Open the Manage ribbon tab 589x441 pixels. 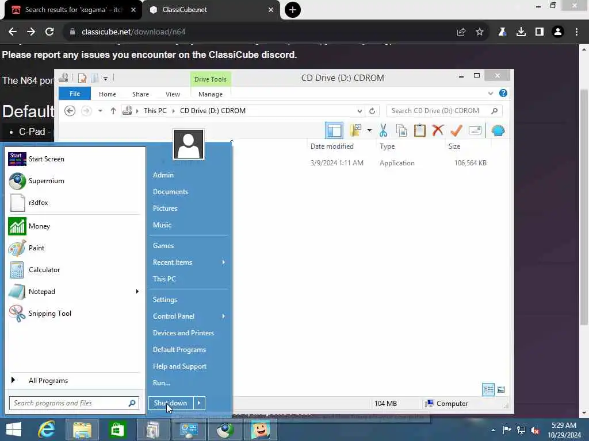(211, 94)
